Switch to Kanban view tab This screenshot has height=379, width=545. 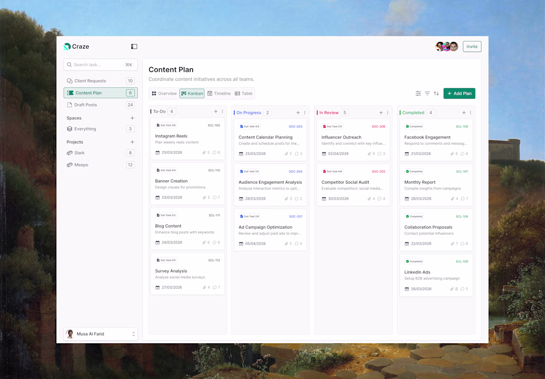coord(192,94)
